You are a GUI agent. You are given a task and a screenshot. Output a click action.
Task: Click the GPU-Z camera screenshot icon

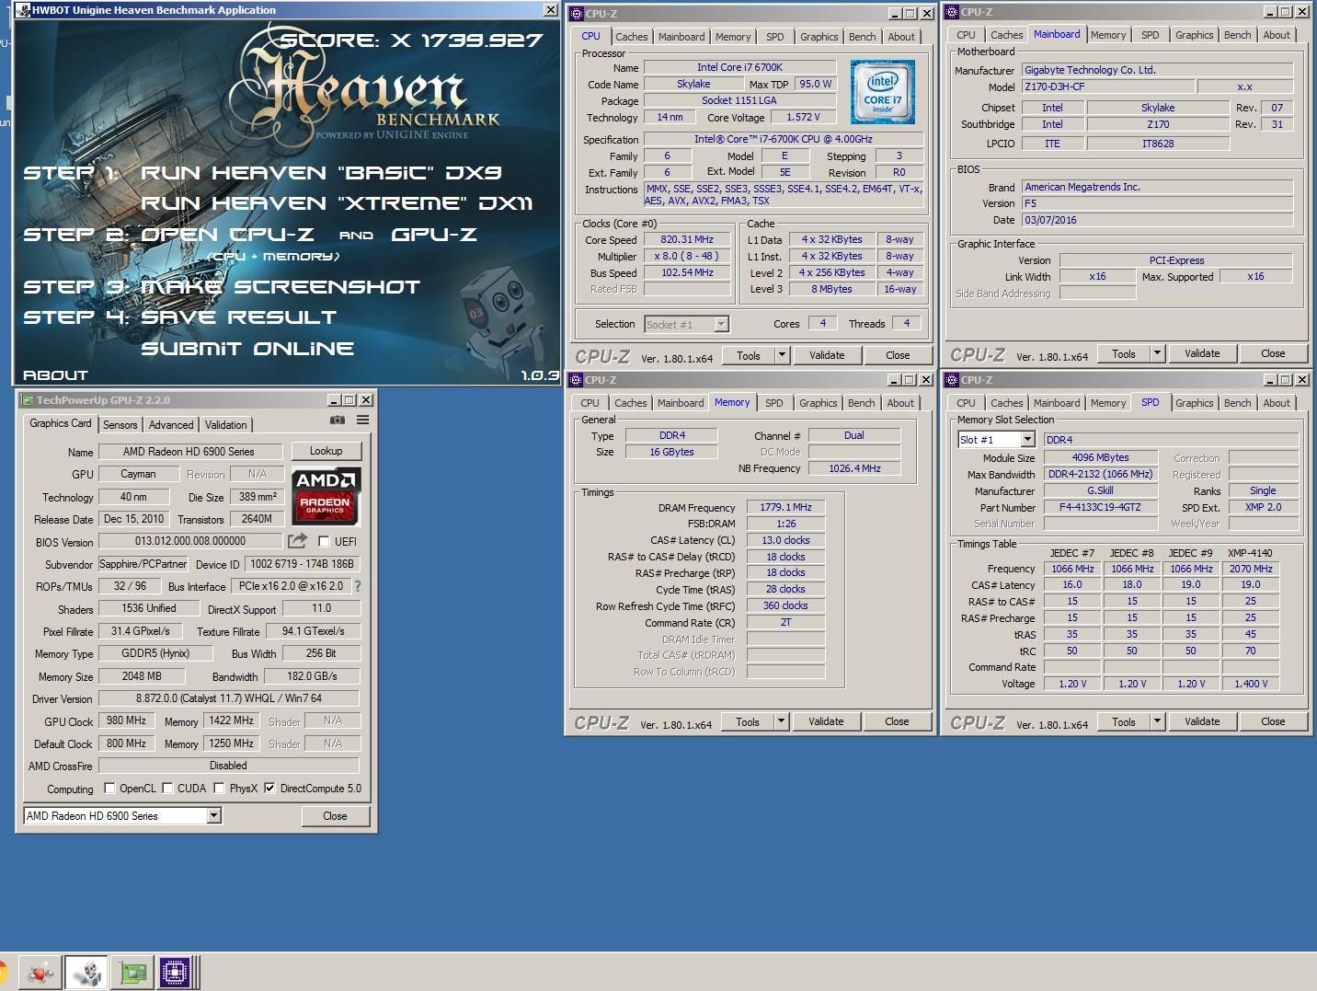pos(338,420)
